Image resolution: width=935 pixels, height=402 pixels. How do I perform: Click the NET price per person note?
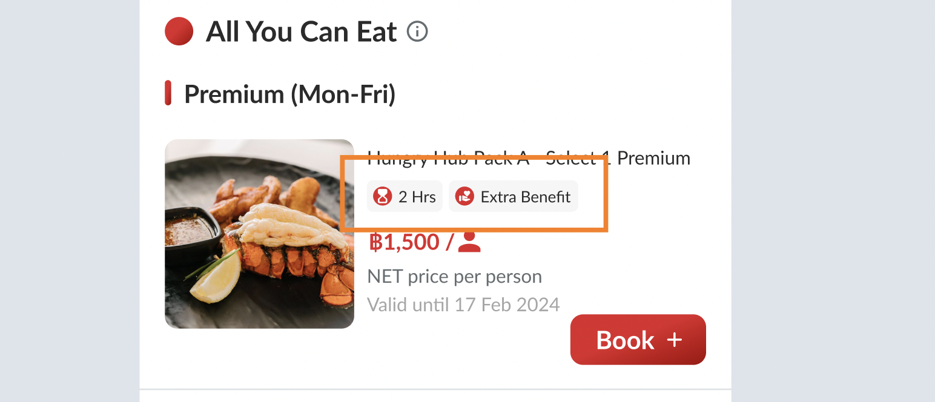point(454,277)
